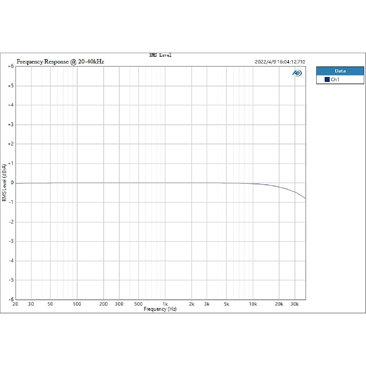
Task: Click the 100 Hz tick label
Action: coord(77,304)
